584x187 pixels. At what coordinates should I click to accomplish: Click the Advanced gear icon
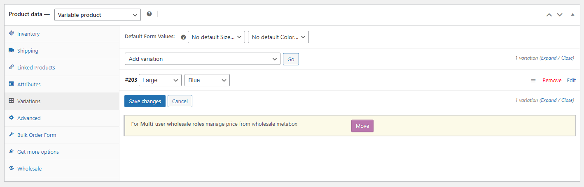pos(11,118)
